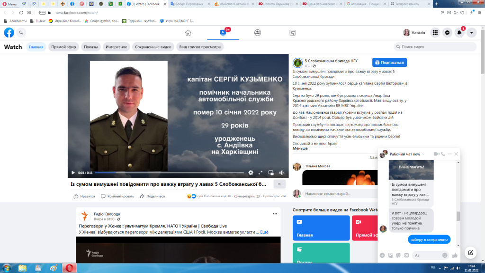Click the blue Главная Watch card
Viewport: 485px width, 273px height.
[x=321, y=228]
